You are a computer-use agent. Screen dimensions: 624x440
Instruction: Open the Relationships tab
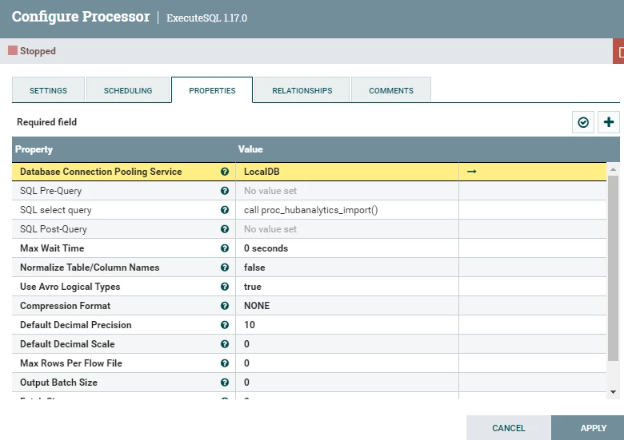[x=302, y=90]
